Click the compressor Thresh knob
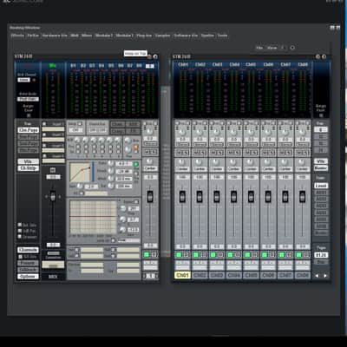347x347 pixels. coord(111,171)
